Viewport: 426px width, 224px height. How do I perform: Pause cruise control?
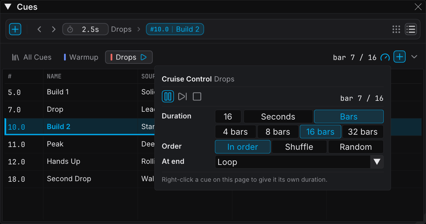tap(168, 97)
